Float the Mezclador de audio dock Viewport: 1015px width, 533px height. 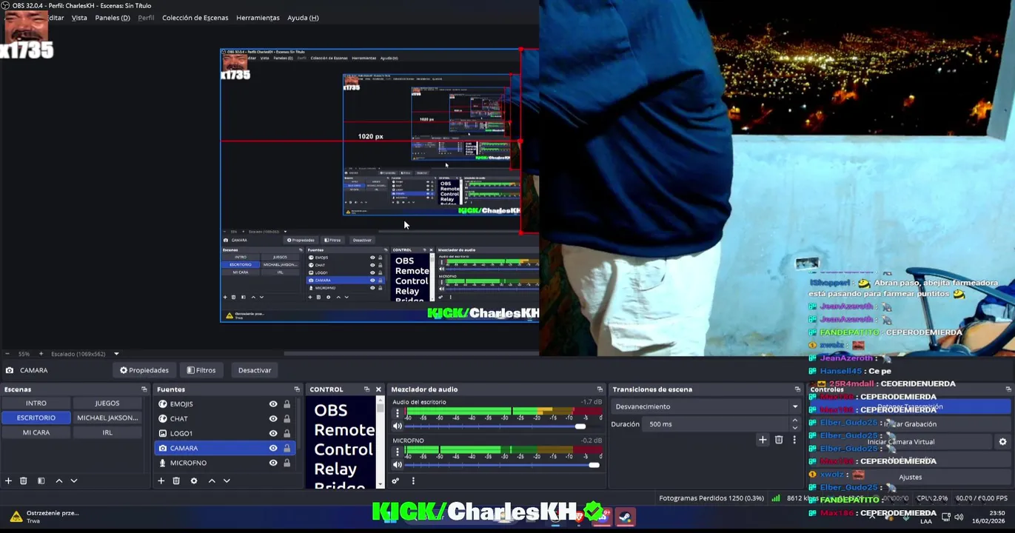pyautogui.click(x=600, y=389)
